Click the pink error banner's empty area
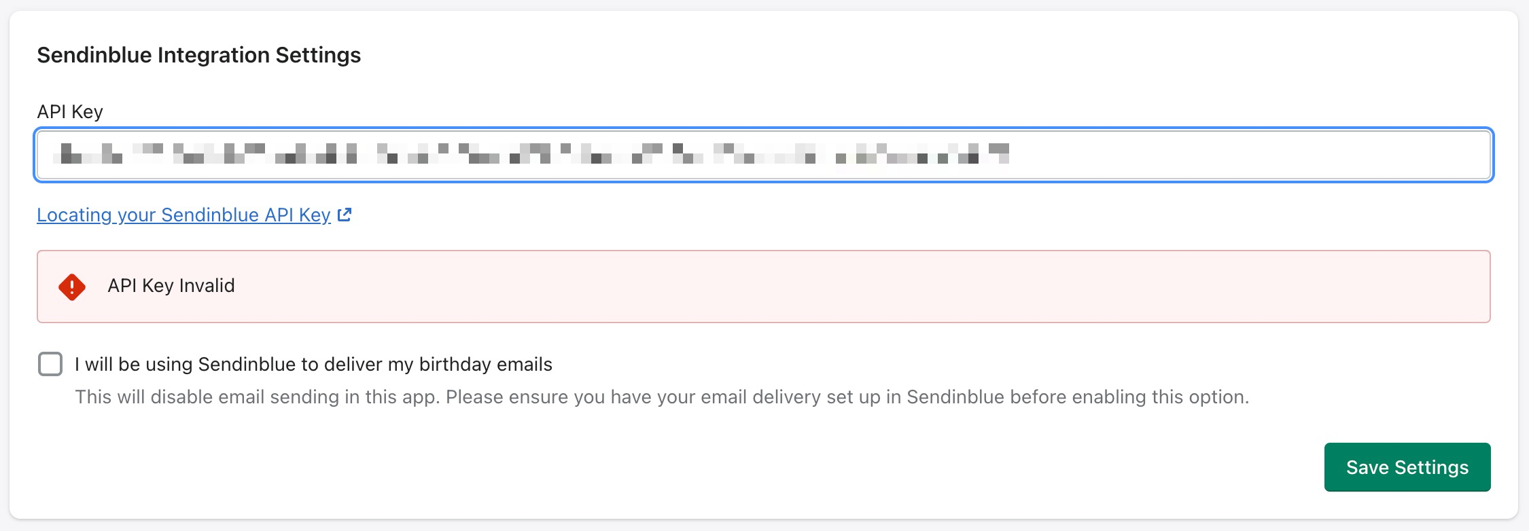1529x531 pixels. click(883, 287)
